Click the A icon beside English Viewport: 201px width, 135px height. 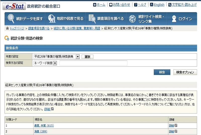click(x=152, y=5)
